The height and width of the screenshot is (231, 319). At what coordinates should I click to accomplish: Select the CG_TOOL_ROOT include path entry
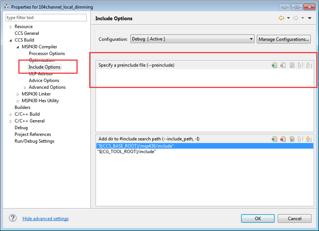126,152
